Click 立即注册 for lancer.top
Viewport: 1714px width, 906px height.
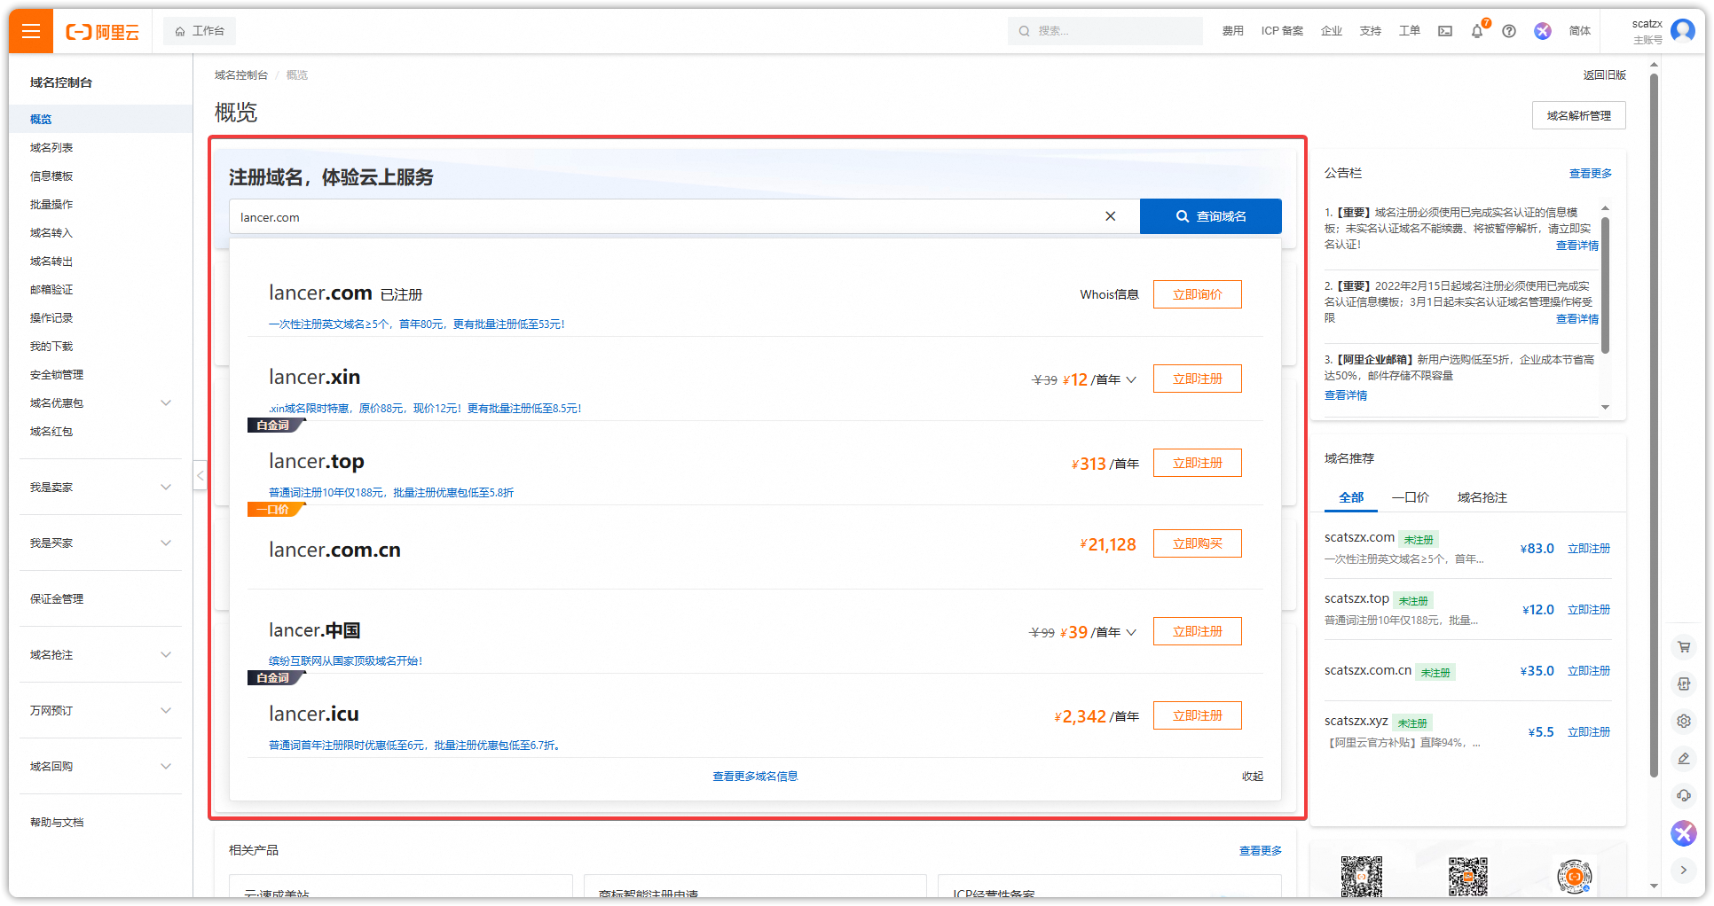[x=1198, y=463]
